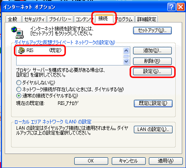Open the 全般 tab
This screenshot has width=186, height=168.
[13, 19]
